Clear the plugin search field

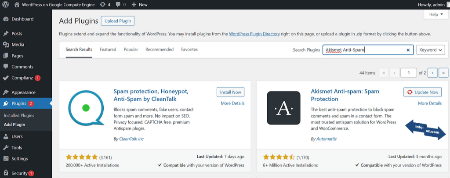pyautogui.click(x=408, y=50)
